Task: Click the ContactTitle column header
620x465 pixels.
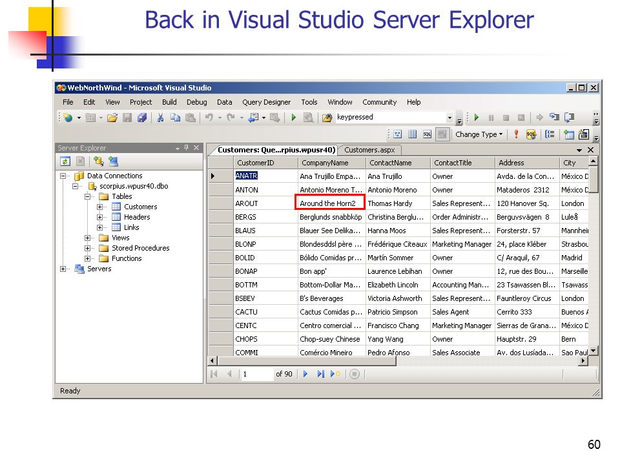Action: pyautogui.click(x=462, y=163)
